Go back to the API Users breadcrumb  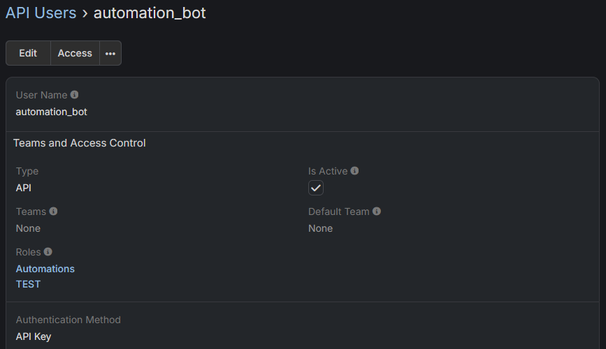41,13
